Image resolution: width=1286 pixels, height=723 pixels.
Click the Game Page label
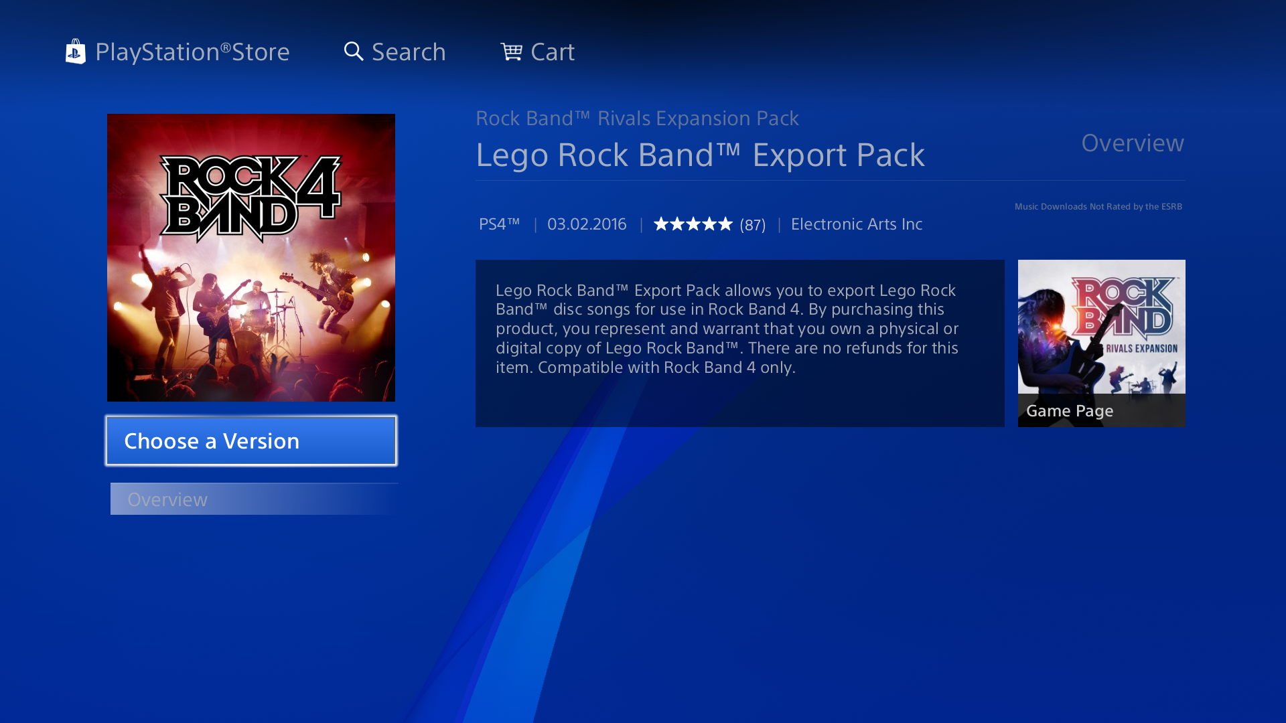tap(1070, 410)
